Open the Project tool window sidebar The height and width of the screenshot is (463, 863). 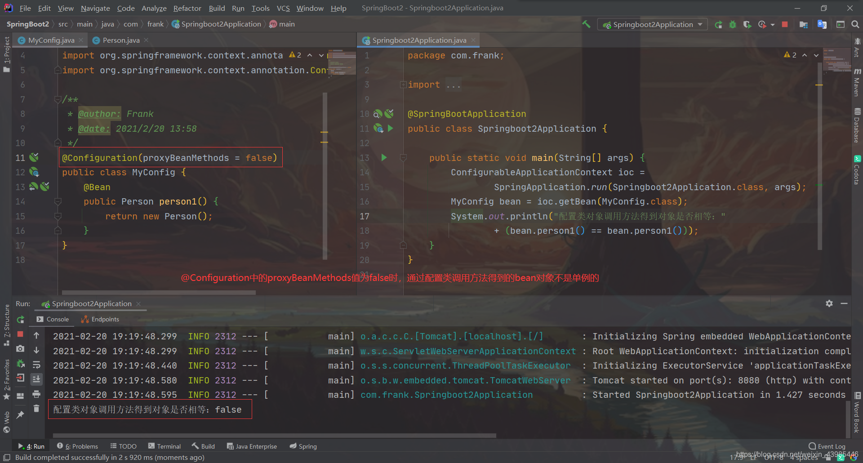click(6, 55)
